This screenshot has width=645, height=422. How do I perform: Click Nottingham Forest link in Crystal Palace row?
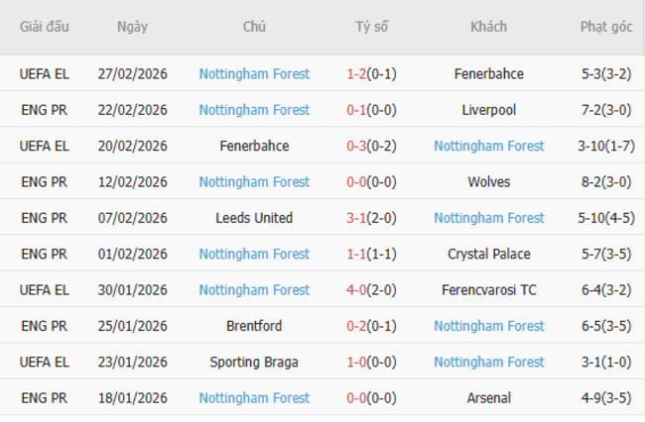point(254,255)
